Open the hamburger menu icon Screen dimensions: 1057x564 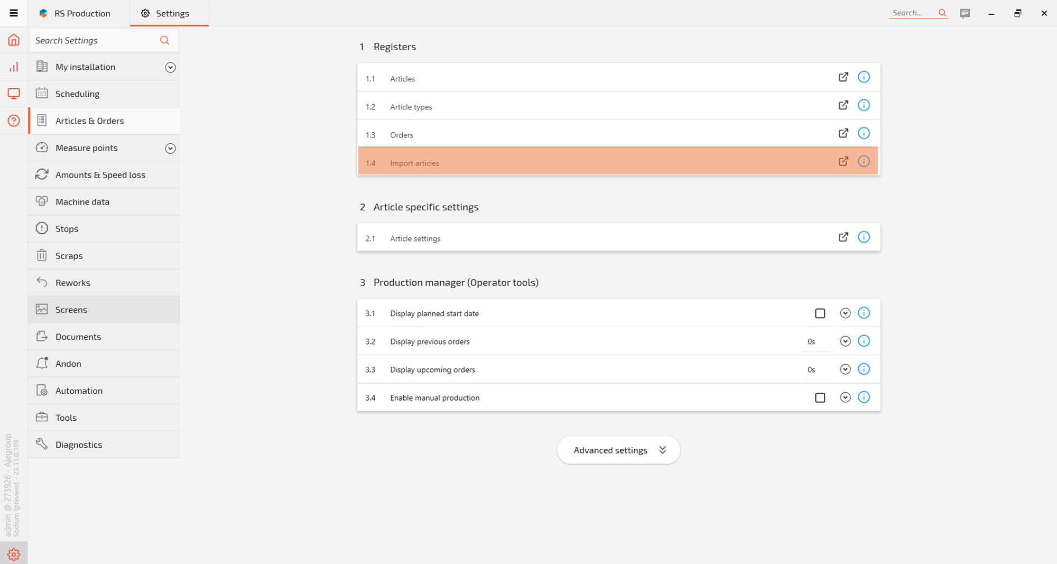(x=14, y=13)
